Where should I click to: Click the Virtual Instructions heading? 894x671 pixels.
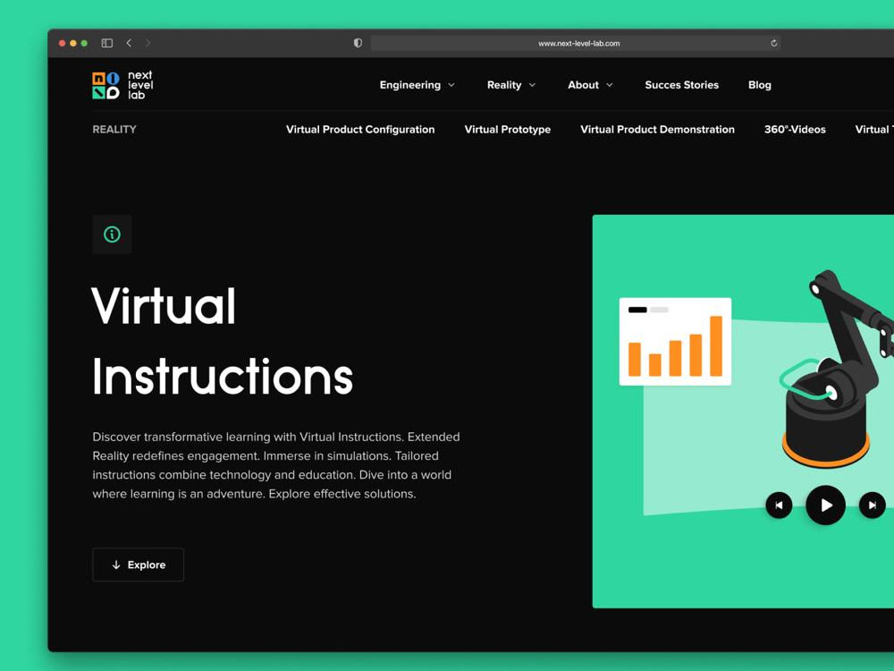tap(223, 341)
